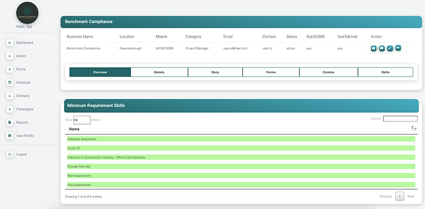
Task: Click the user-d@mail.com email cell
Action: (x=235, y=48)
